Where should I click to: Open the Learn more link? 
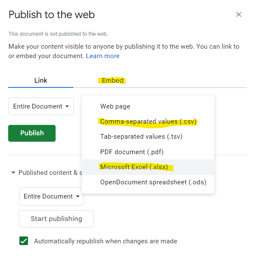point(103,56)
